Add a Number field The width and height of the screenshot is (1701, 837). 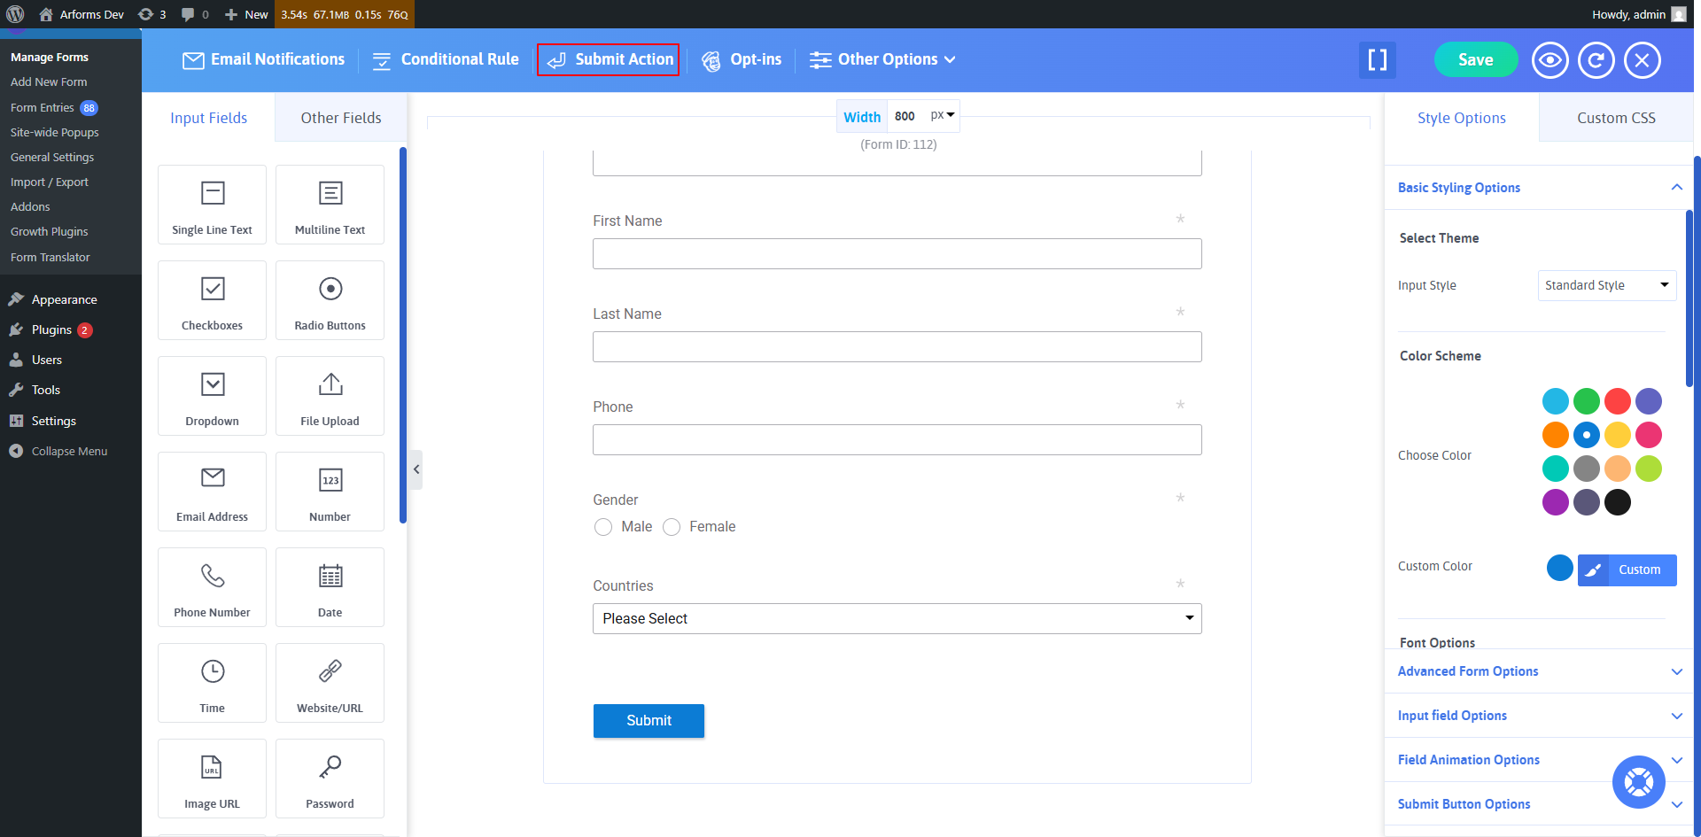[x=330, y=492]
